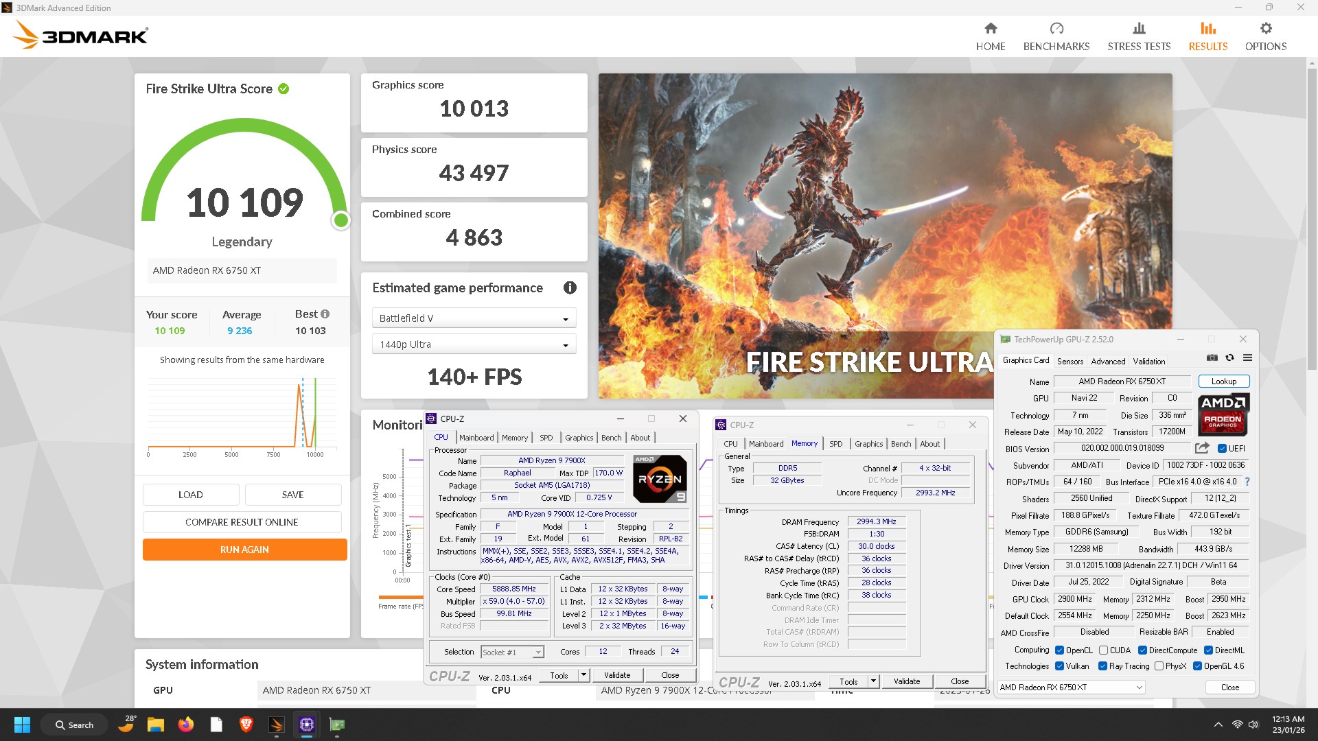
Task: Switch to 3DMark via taskbar icon
Action: click(x=276, y=725)
